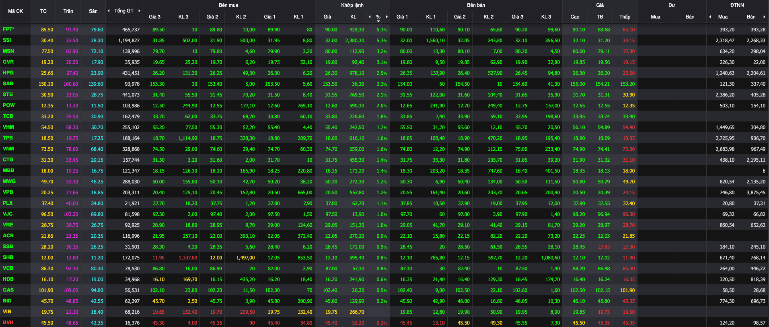Click the 1,194,827 total value in SSI row
Viewport: 769px width, 327px height.
129,41
